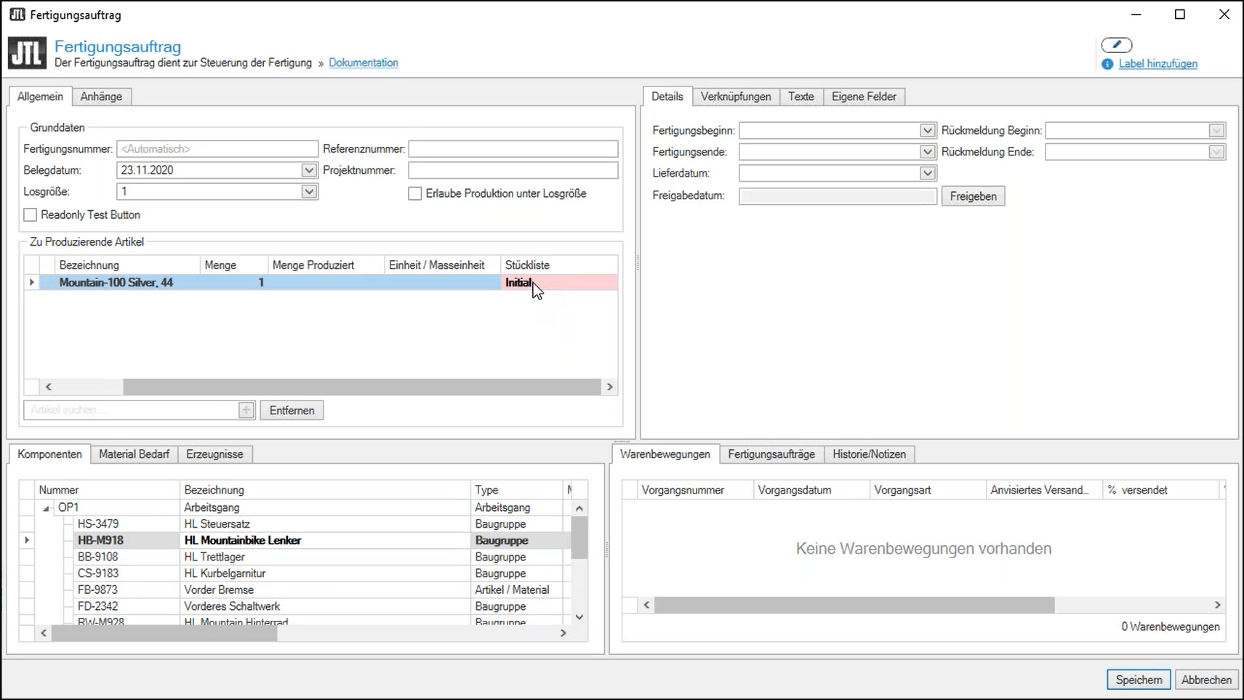Open the Verknüpfungen tab
The height and width of the screenshot is (700, 1244).
[x=735, y=96]
